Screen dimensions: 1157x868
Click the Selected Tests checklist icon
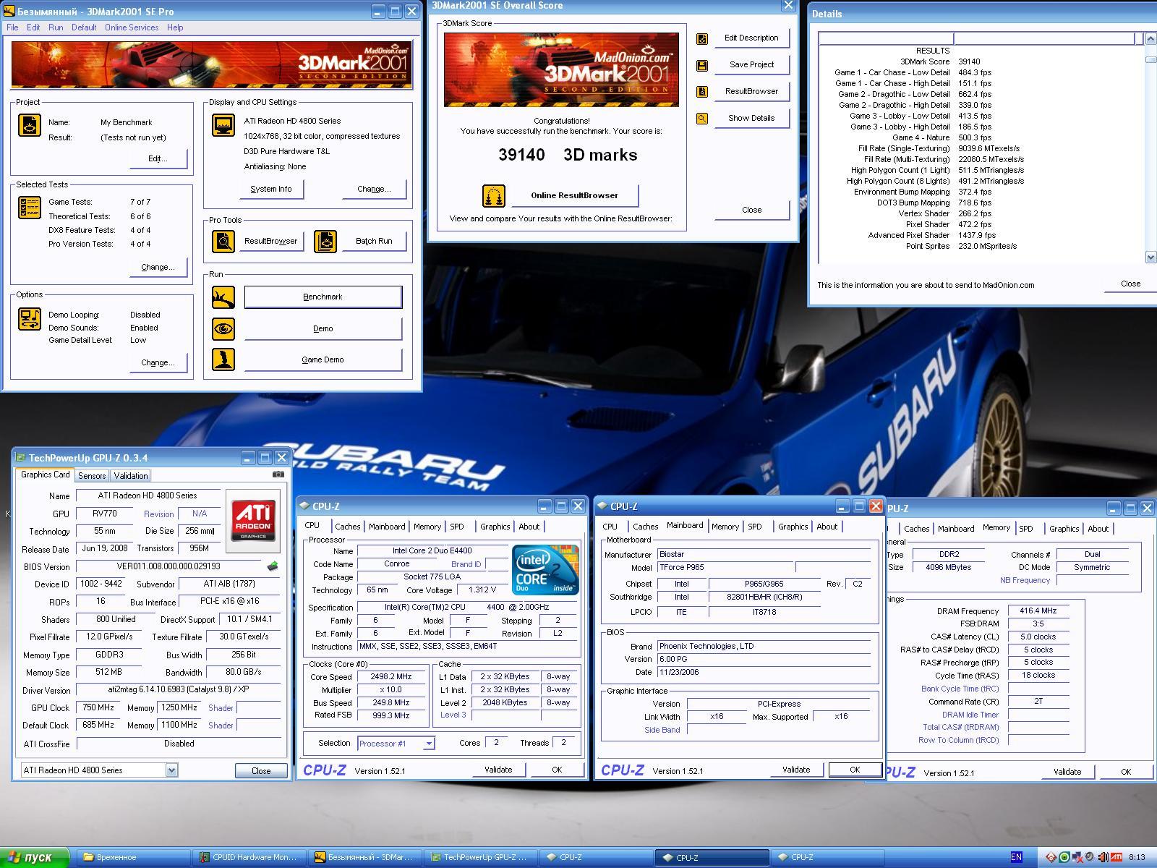pyautogui.click(x=30, y=208)
